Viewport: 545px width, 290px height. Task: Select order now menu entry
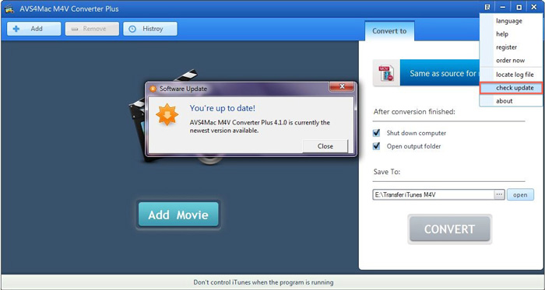(x=511, y=61)
